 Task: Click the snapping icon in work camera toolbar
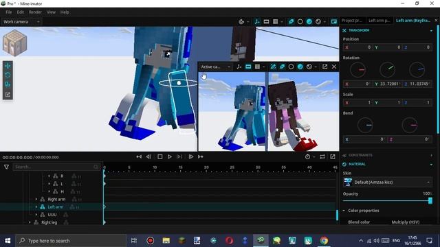click(241, 21)
